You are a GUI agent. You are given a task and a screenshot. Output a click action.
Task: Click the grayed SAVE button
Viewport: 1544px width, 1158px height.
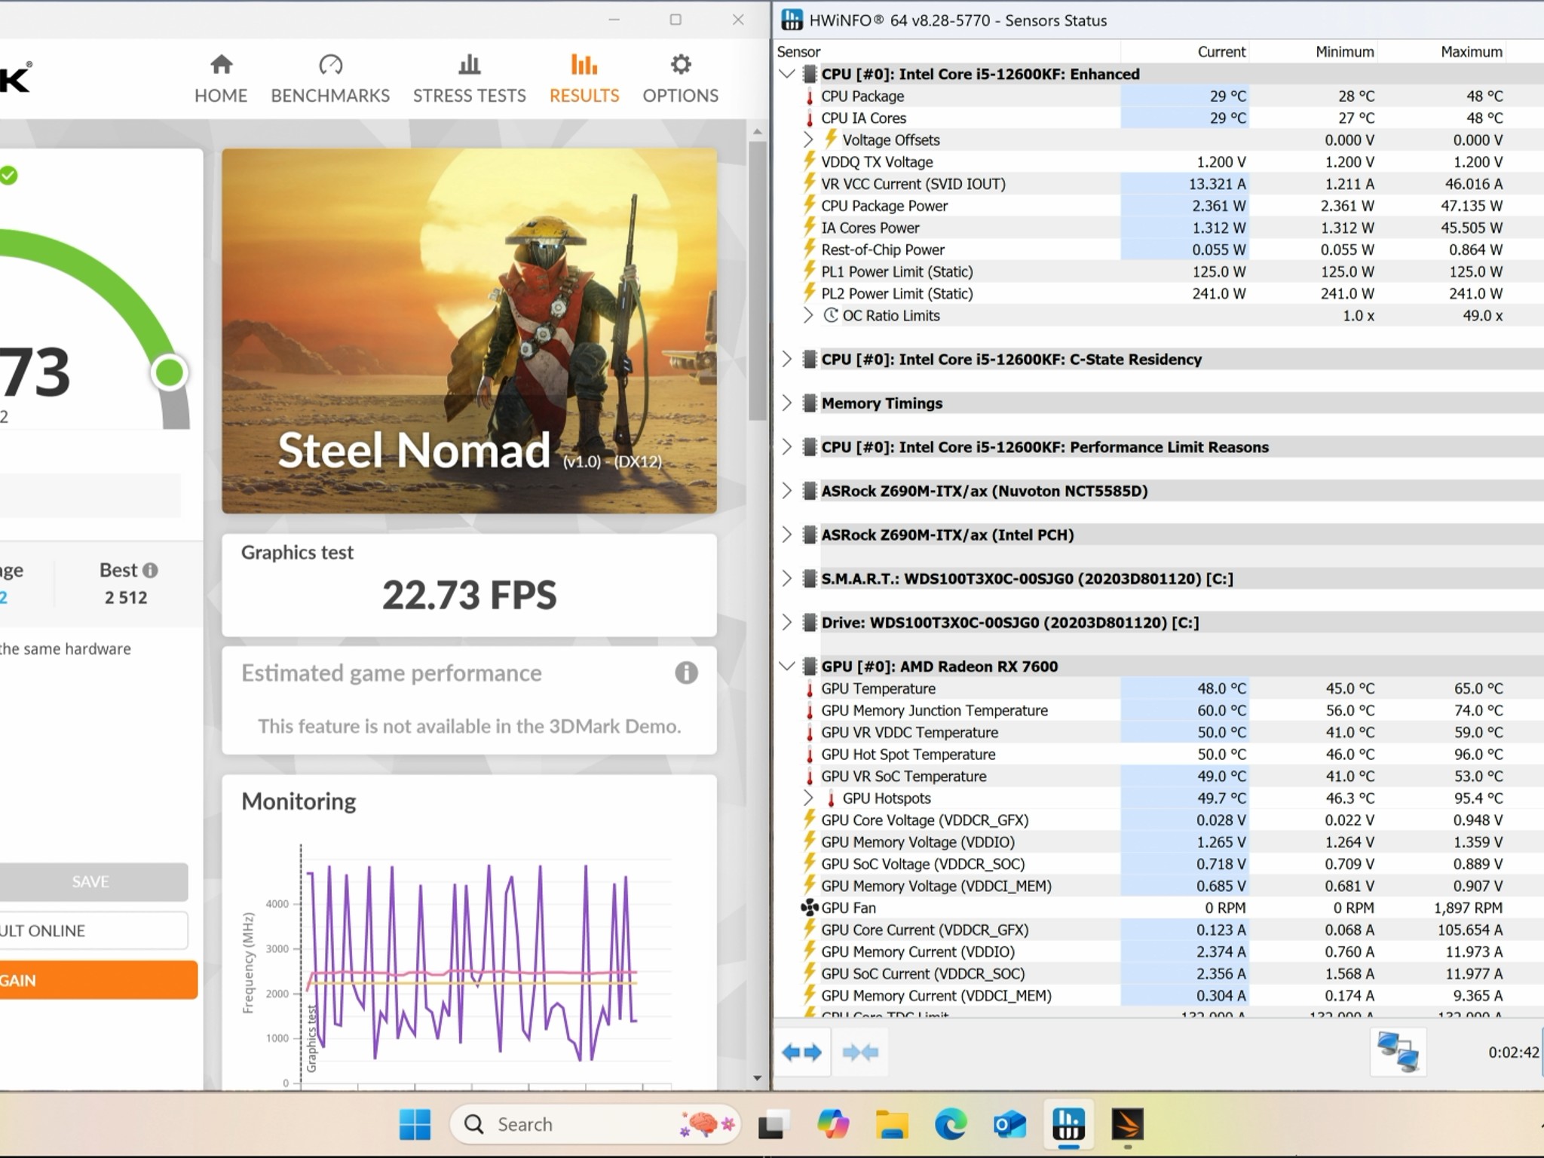click(90, 881)
